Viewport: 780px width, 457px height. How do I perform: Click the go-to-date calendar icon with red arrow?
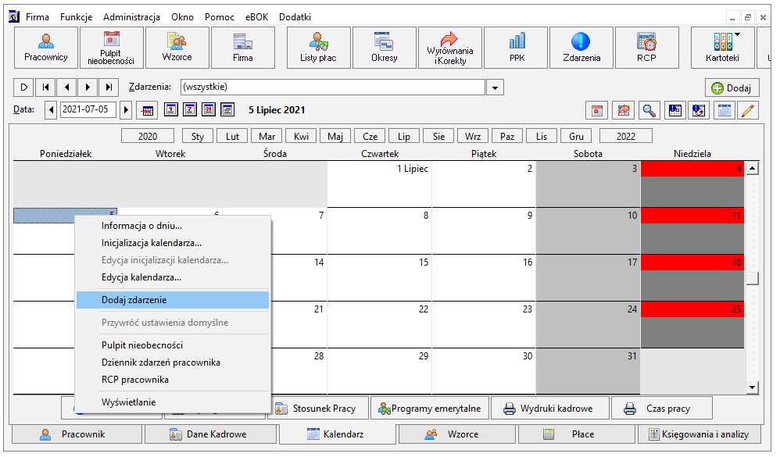click(147, 110)
